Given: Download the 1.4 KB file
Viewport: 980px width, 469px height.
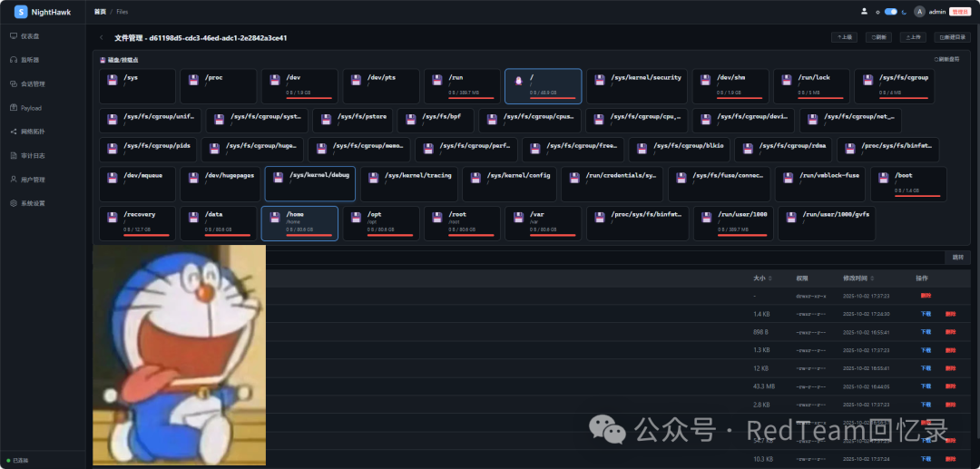Looking at the screenshot, I should (x=926, y=314).
